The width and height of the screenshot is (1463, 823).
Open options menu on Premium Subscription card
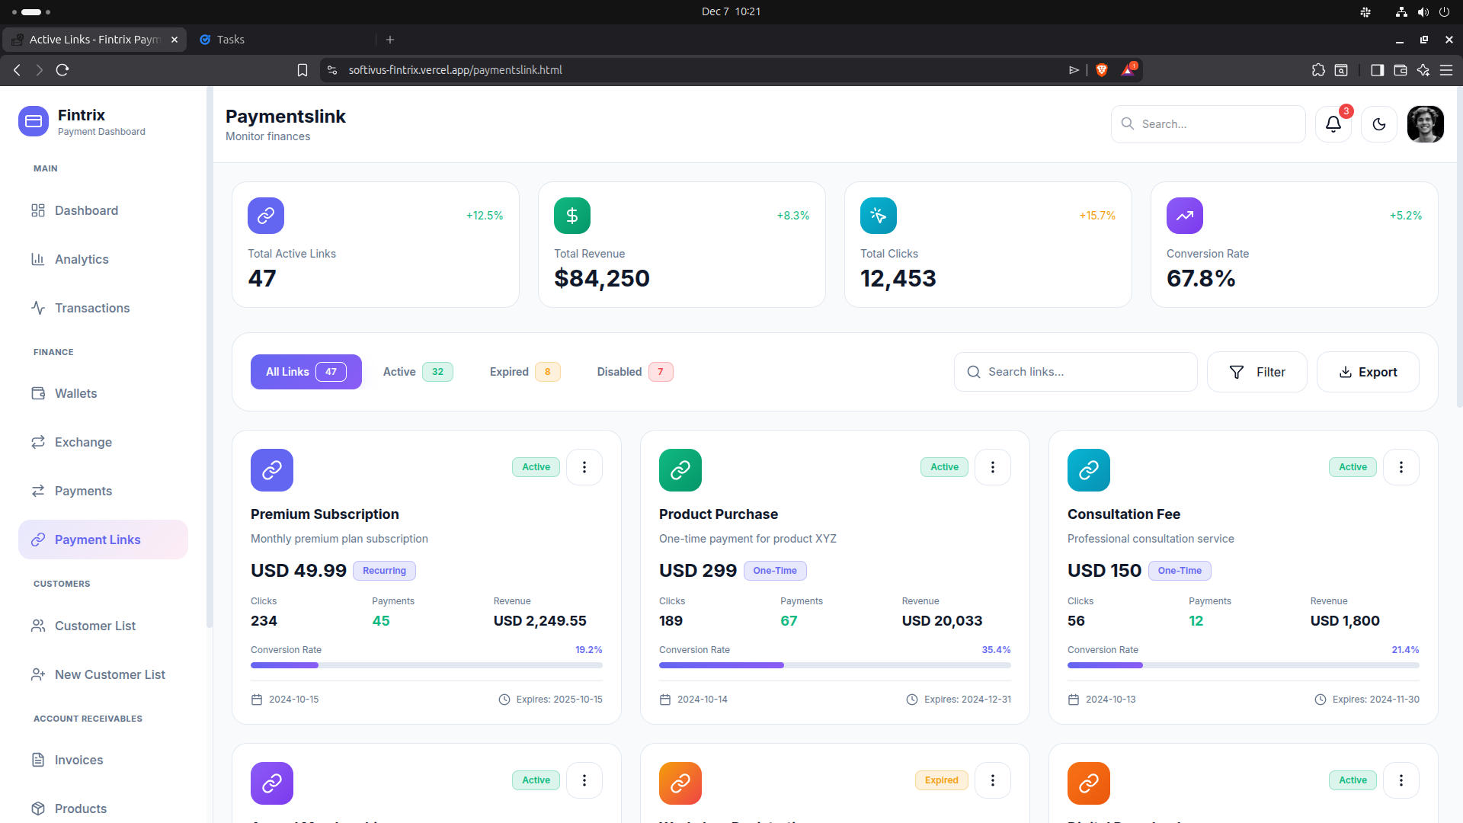584,466
